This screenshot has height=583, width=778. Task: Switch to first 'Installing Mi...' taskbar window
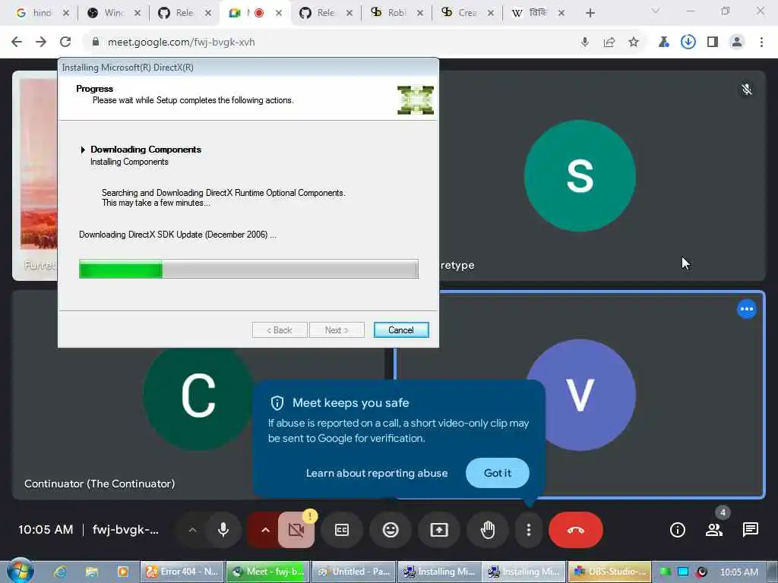(439, 572)
